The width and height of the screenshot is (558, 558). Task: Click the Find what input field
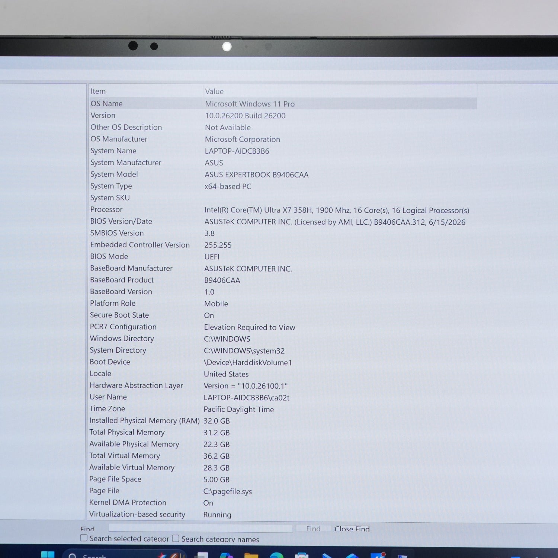(x=201, y=528)
